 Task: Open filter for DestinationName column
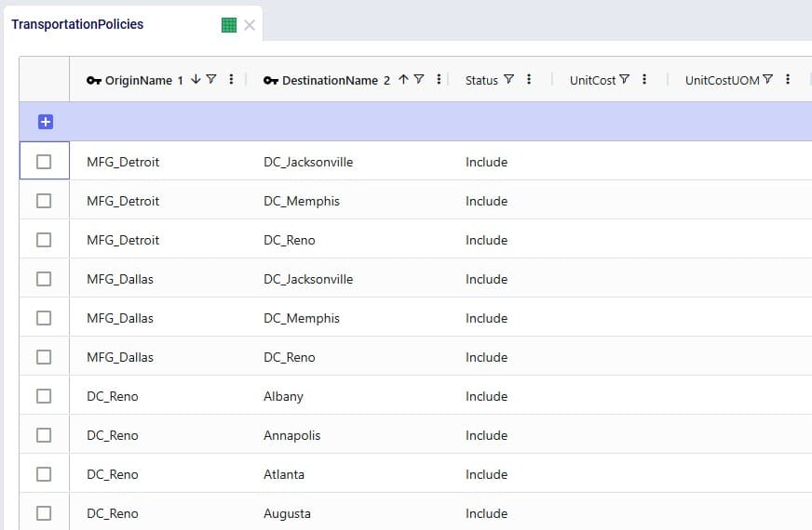[x=419, y=79]
